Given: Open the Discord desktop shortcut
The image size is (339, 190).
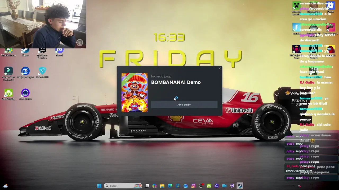Looking at the screenshot, I should pos(59,52).
